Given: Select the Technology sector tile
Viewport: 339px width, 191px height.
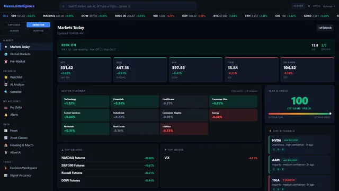Looking at the screenshot, I should (x=85, y=101).
